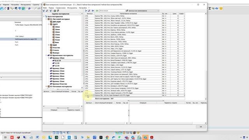Screen dimensions: 249x140
Task: Select the Фанера tree item
Action: point(56,53)
